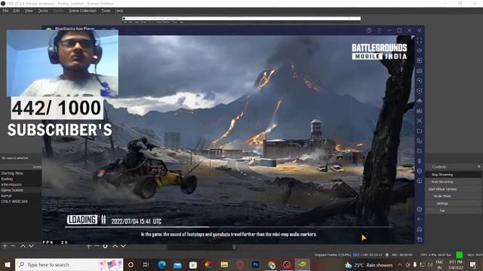Click BlueStacks back arrow icon
Screen dimensions: 483x271
click(x=420, y=219)
